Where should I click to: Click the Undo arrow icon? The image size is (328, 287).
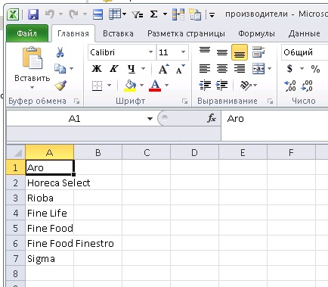point(50,14)
